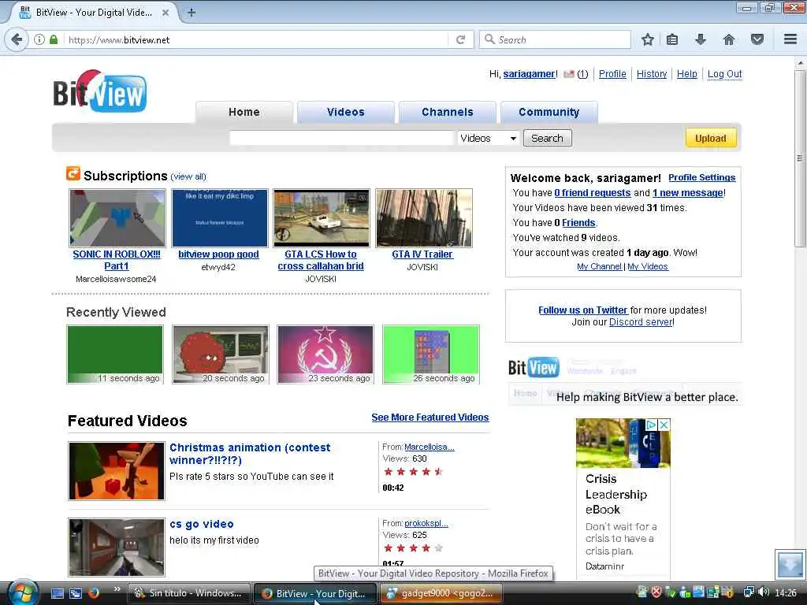This screenshot has width=807, height=605.
Task: Switch to the Community tab
Action: point(549,112)
